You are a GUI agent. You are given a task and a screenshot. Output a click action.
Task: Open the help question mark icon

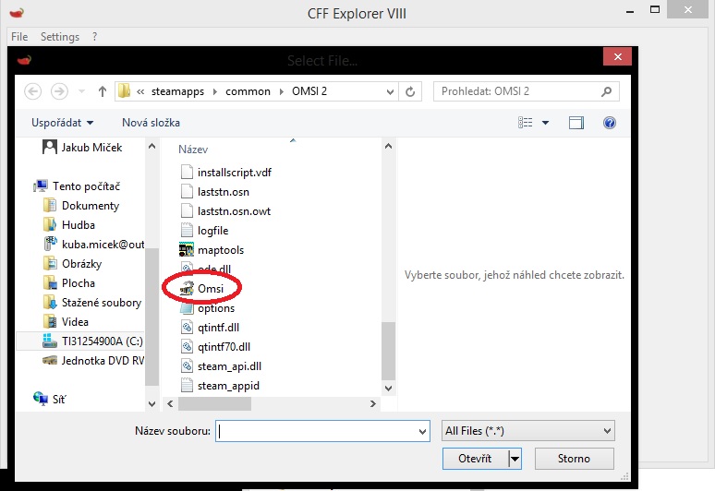[x=609, y=122]
